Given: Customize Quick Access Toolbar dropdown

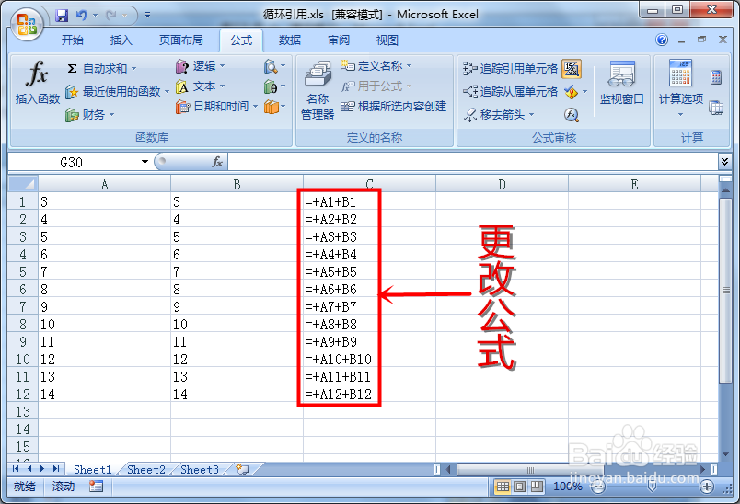Looking at the screenshot, I should tap(147, 15).
